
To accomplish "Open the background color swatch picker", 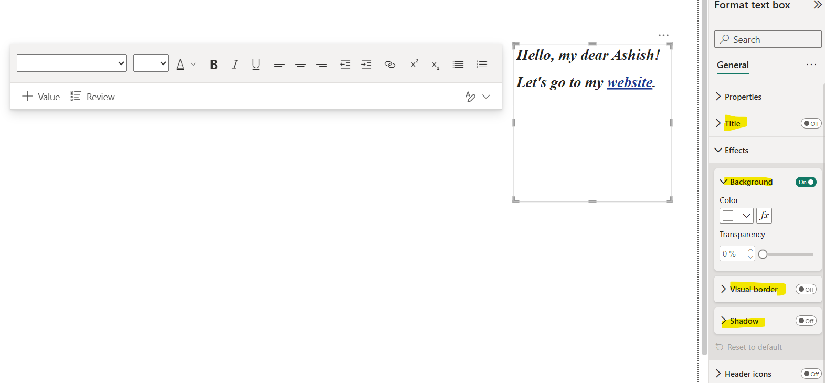I will 736,216.
